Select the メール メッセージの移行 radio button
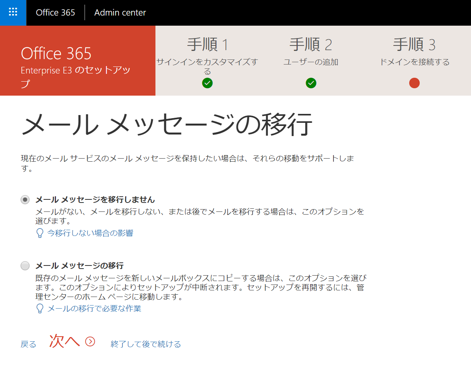This screenshot has height=365, width=471. pos(25,266)
